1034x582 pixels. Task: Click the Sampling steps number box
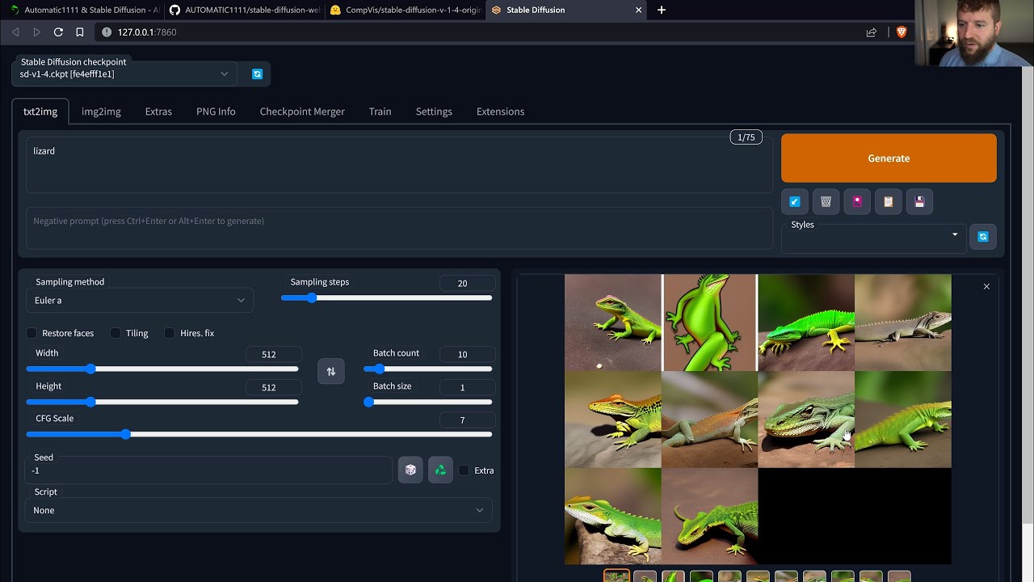(x=465, y=284)
